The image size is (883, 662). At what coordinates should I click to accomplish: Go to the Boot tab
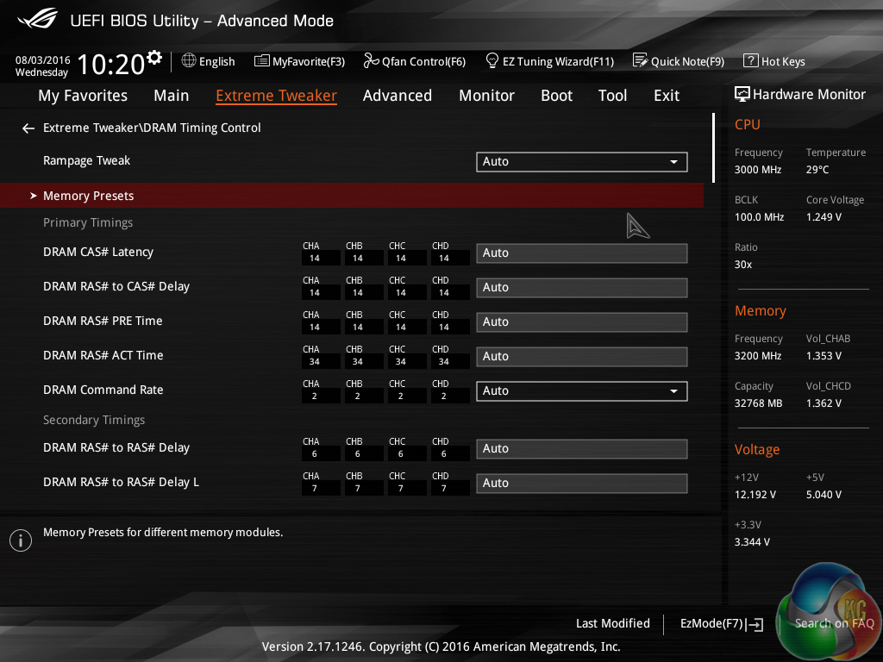pos(556,96)
